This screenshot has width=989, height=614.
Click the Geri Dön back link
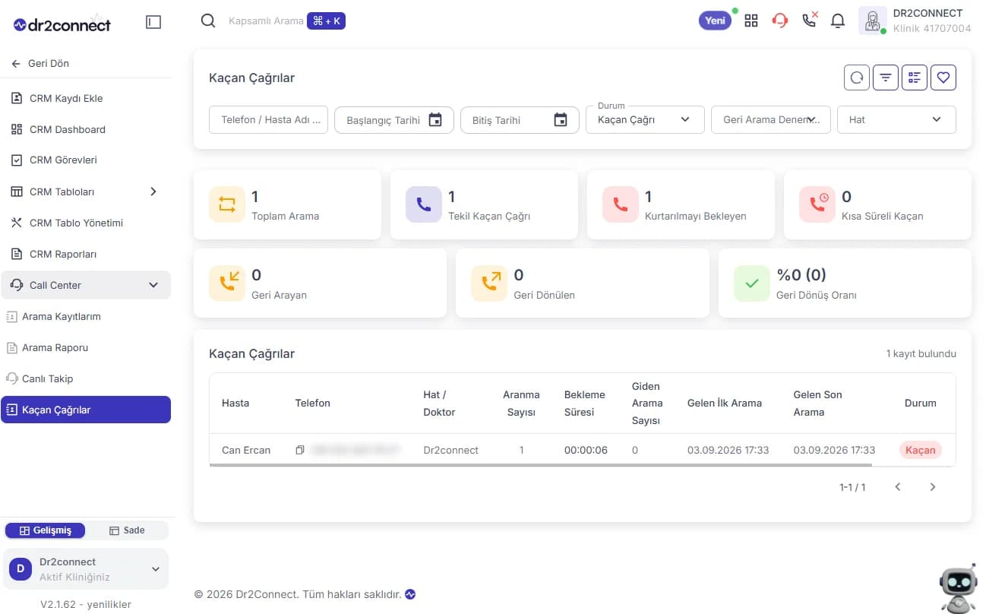click(x=41, y=63)
